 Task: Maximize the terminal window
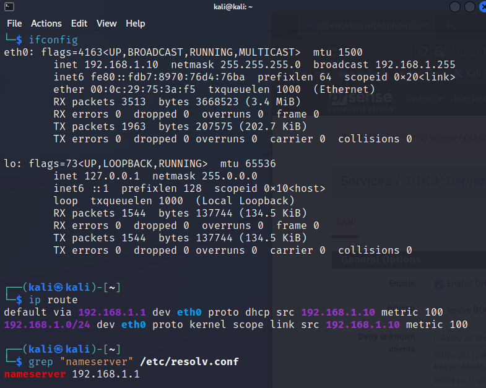(x=467, y=7)
